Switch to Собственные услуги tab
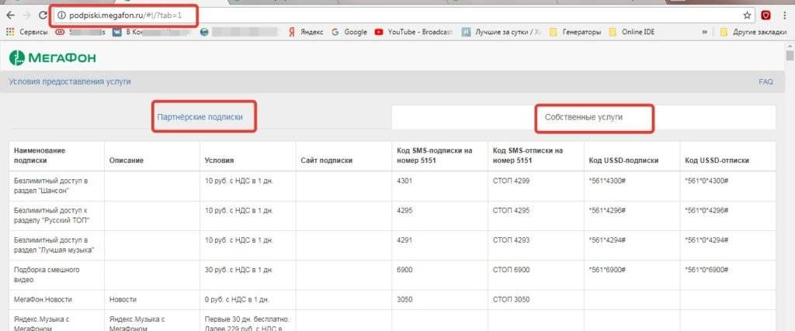This screenshot has height=331, width=795. click(583, 116)
